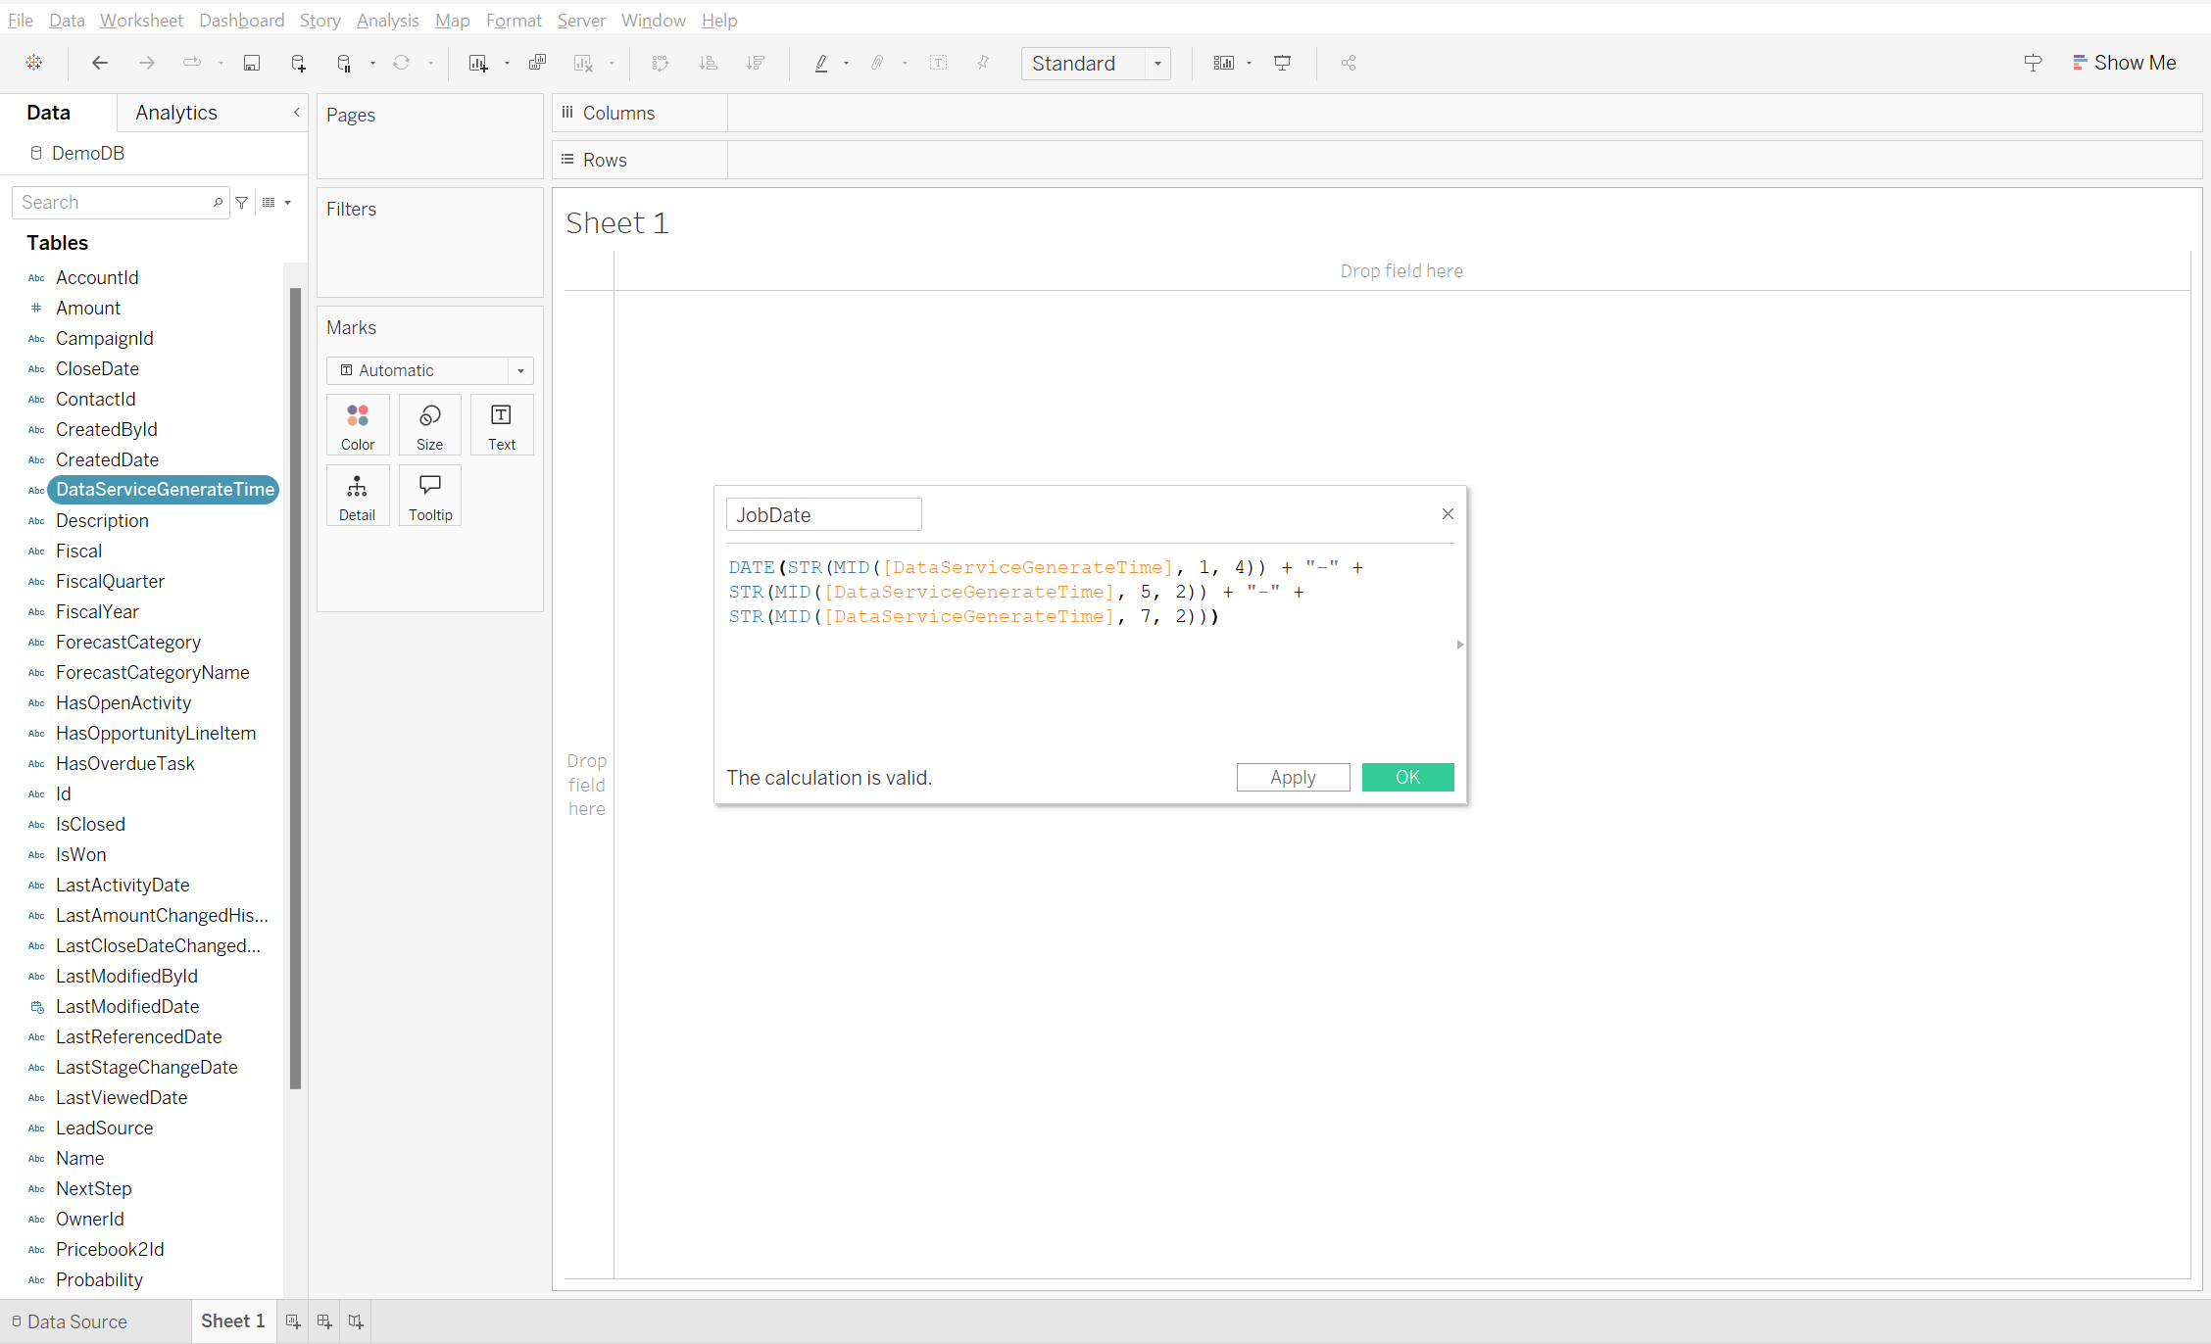2211x1344 pixels.
Task: Click New Data Source toolbar icon
Action: pos(299,64)
